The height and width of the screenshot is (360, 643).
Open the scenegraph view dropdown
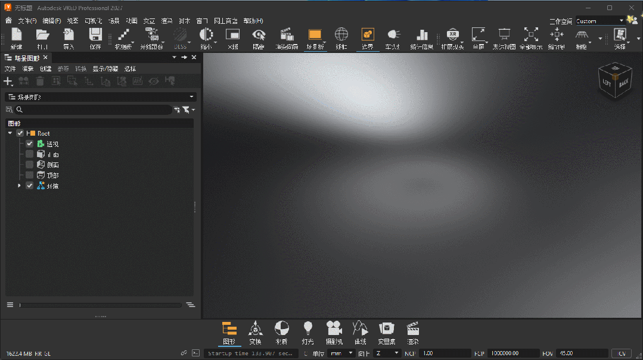(x=101, y=97)
